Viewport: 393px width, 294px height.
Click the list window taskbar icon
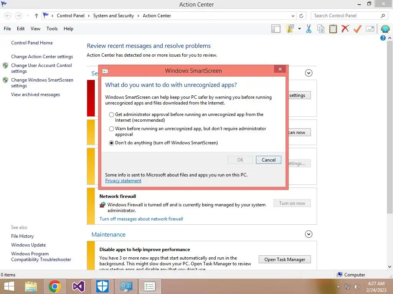(150, 286)
